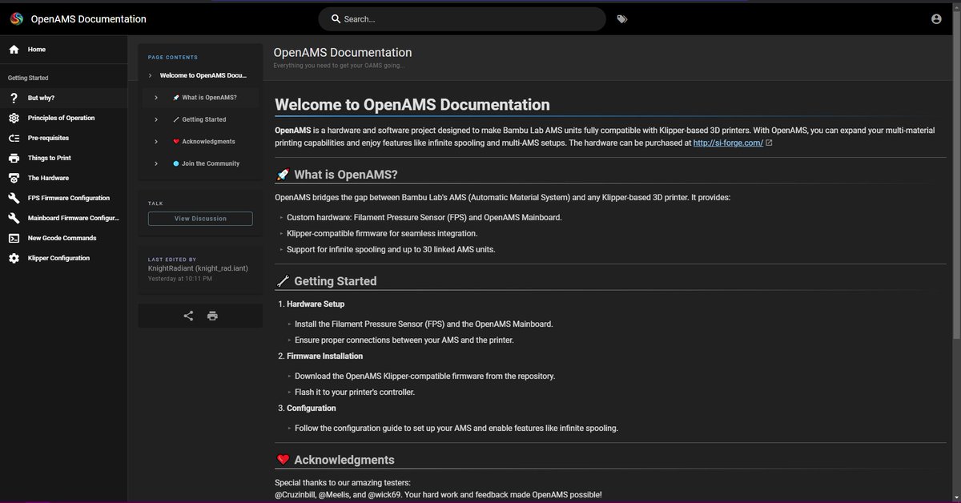Click the Home house icon in sidebar
The image size is (961, 503).
tap(14, 50)
